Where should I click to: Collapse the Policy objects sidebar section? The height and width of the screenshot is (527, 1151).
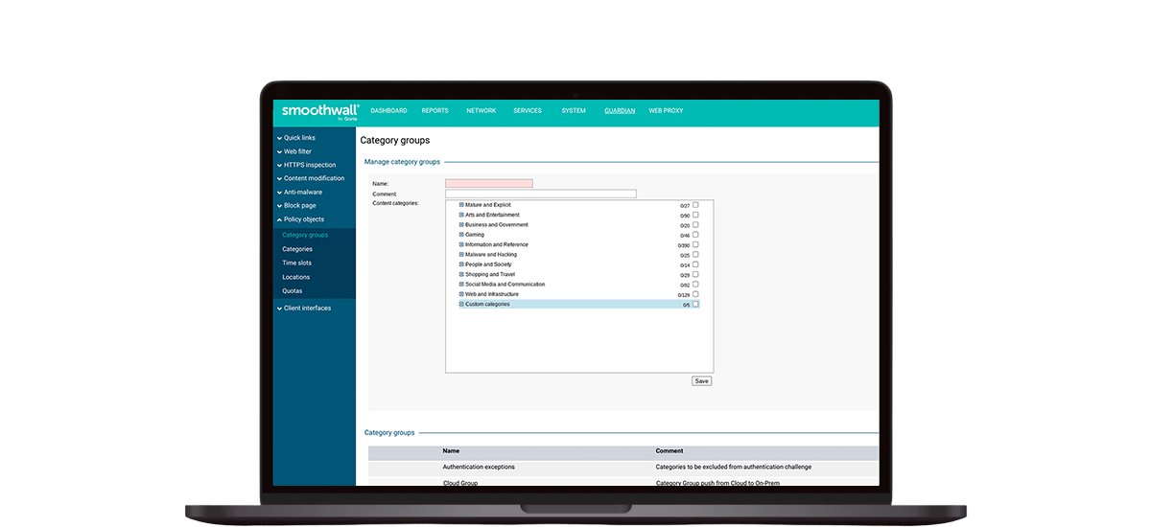(301, 219)
